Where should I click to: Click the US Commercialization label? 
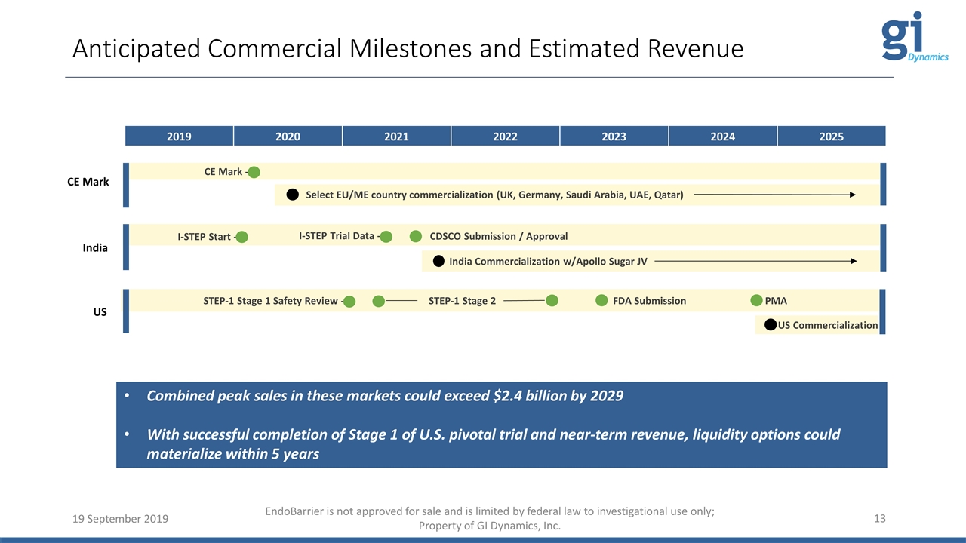pos(828,325)
